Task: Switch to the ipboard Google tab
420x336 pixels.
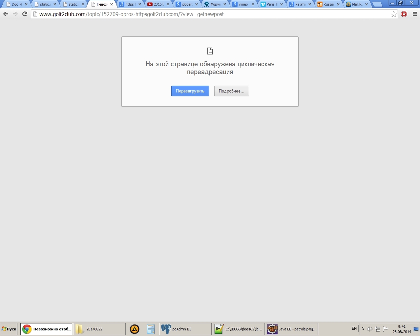Action: point(187,4)
